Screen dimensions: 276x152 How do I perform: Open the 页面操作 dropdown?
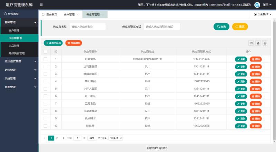click(x=263, y=14)
